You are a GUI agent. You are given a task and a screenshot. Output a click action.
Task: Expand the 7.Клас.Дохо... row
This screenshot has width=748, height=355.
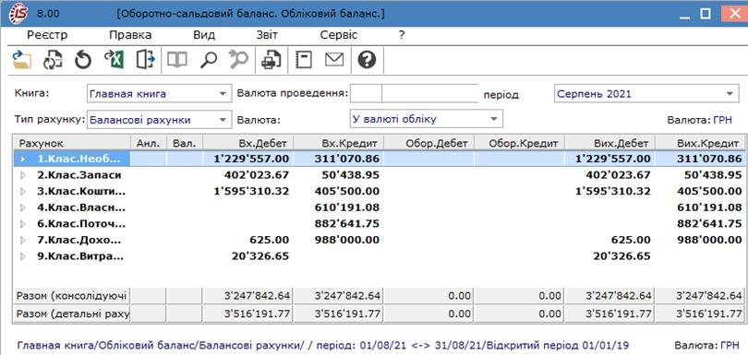coord(24,240)
